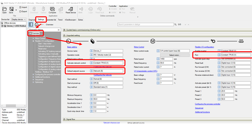Screen dimensions: 252x124
Task: Click the Reset fault icon
Action: point(100,10)
